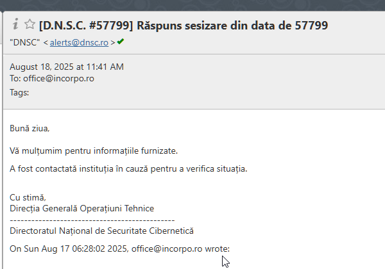Click the August 18, 2025 timestamp
385x269 pixels.
(67, 67)
